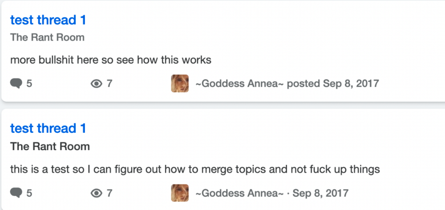Open the second "test thread 1" title link
This screenshot has width=445, height=210.
(48, 128)
